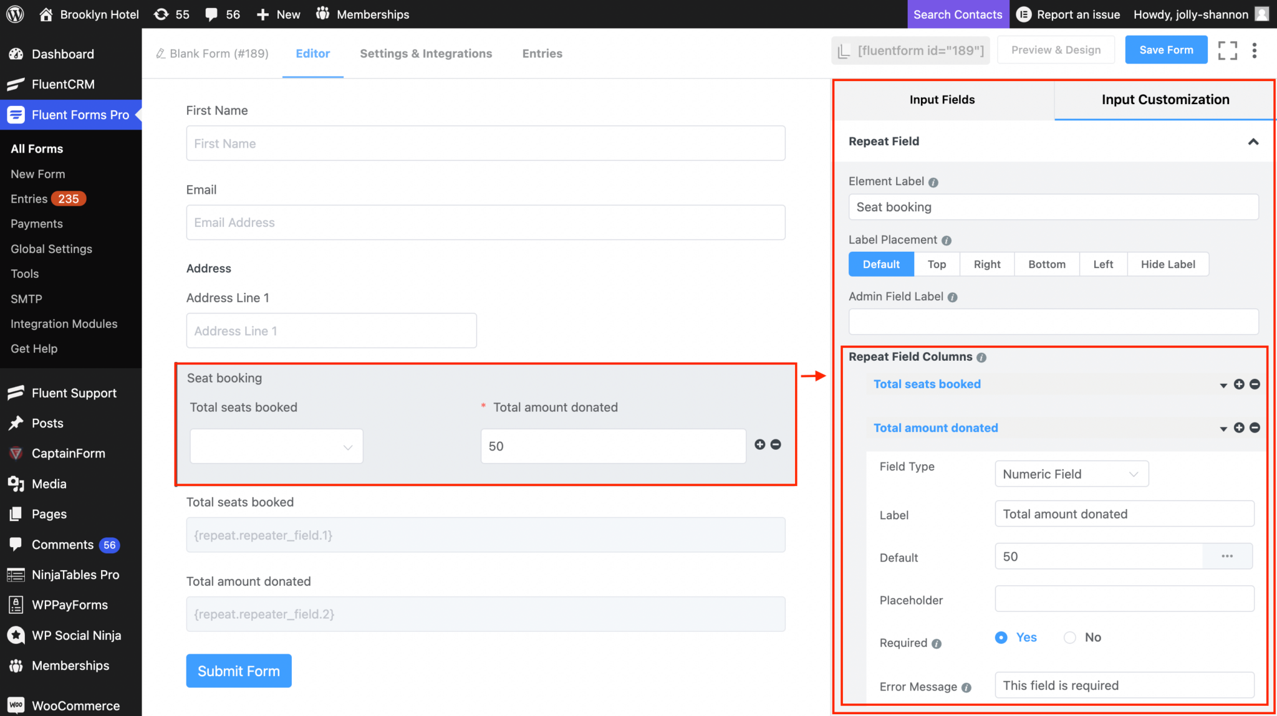Set Required to No
Viewport: 1277px width, 716px height.
pos(1069,637)
